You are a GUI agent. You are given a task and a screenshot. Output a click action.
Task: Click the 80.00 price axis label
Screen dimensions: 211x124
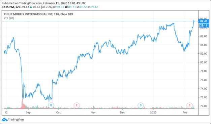pyautogui.click(x=204, y=62)
